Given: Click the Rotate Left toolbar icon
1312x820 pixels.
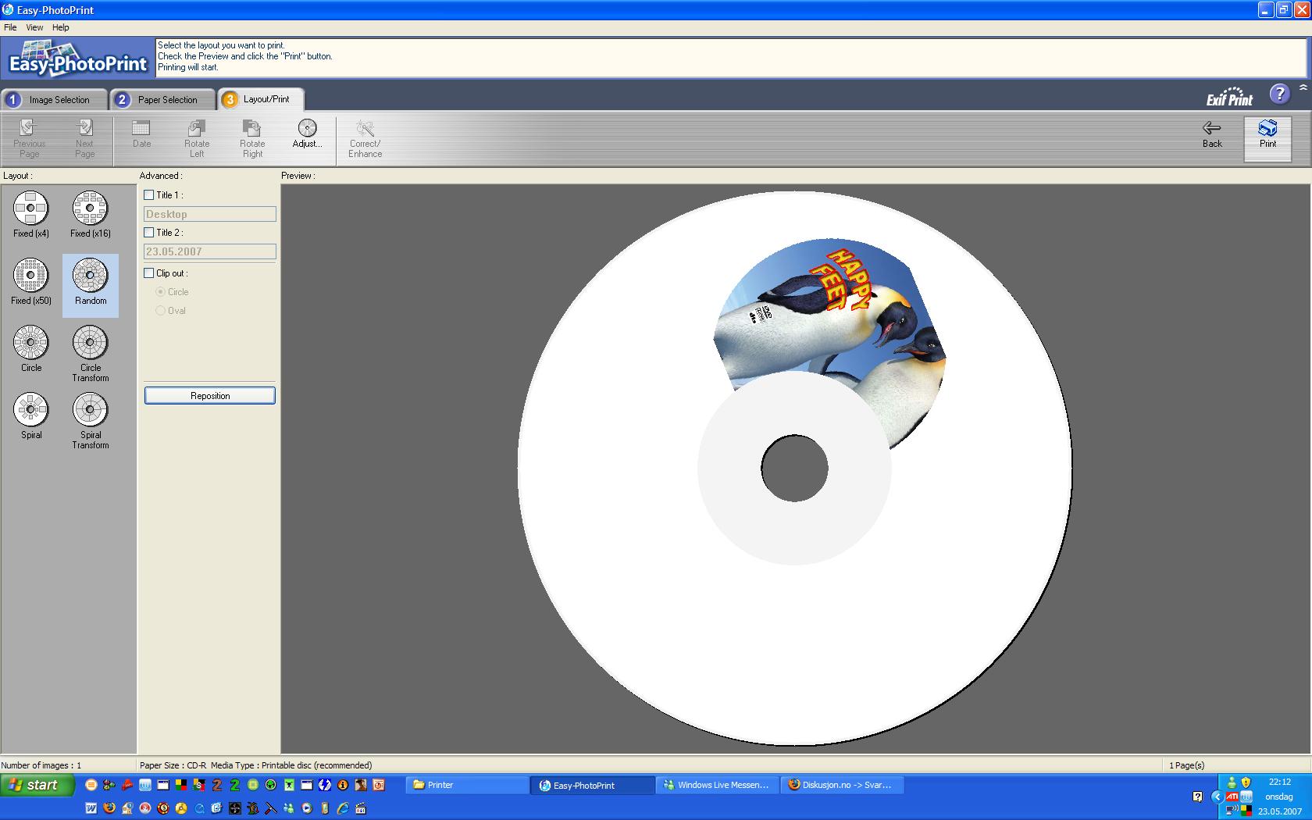Looking at the screenshot, I should tap(197, 138).
